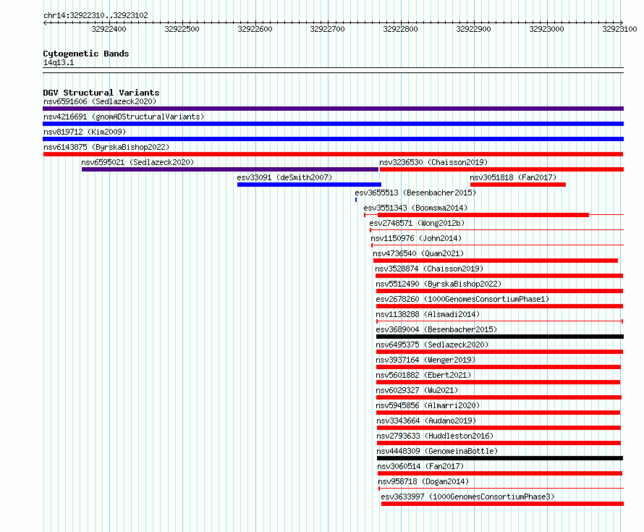The height and width of the screenshot is (532, 644).
Task: Click ruler position 32922600
Action: click(x=255, y=29)
